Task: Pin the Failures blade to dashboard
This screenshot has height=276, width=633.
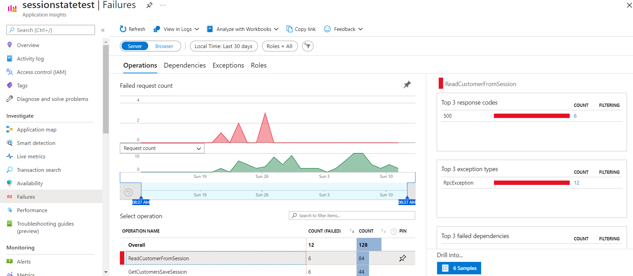Action: pyautogui.click(x=149, y=5)
